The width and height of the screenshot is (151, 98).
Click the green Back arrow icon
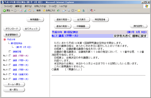(x=5, y=11)
